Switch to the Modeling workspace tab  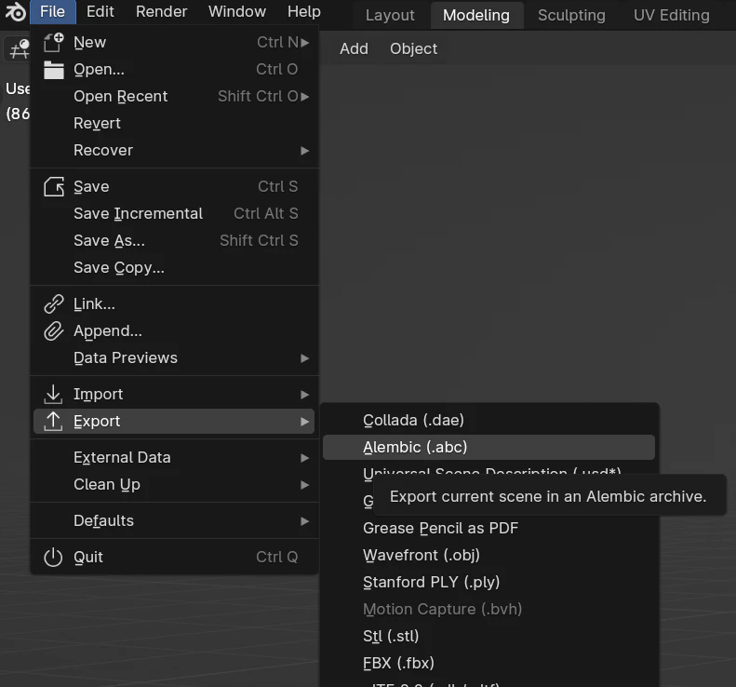pyautogui.click(x=476, y=16)
